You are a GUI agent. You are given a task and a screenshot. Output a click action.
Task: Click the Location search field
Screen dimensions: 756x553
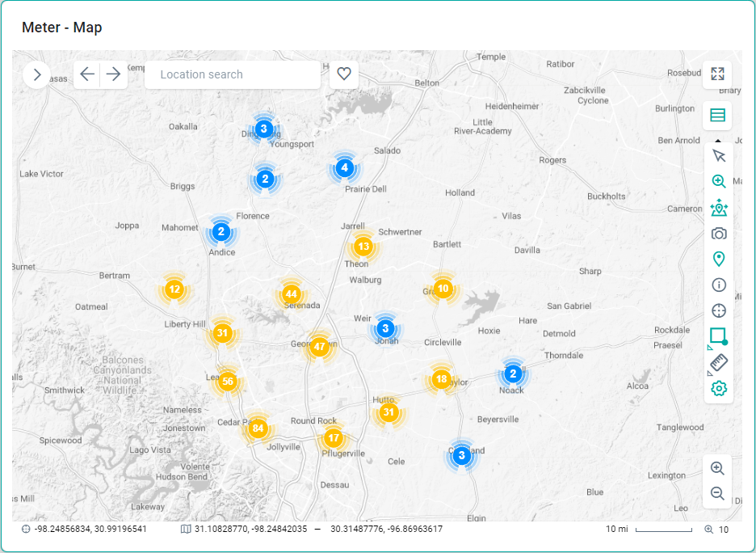click(x=233, y=74)
